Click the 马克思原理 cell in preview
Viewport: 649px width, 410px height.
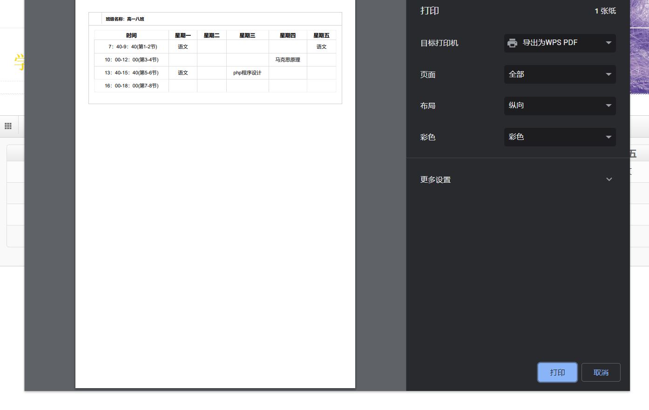[x=288, y=60]
